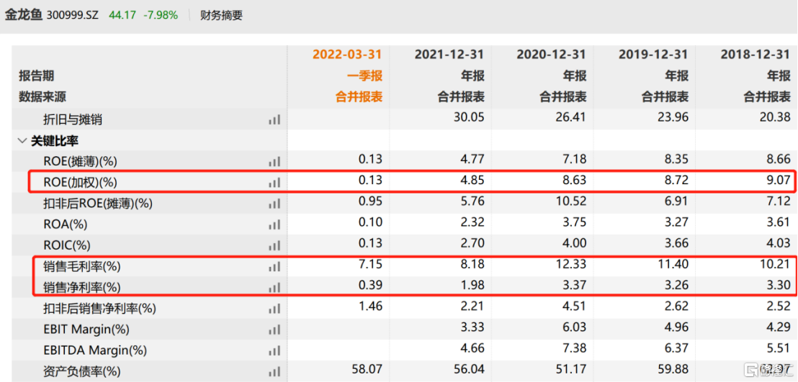Select the 销售净利率(%) row label
798x382 pixels.
point(82,288)
